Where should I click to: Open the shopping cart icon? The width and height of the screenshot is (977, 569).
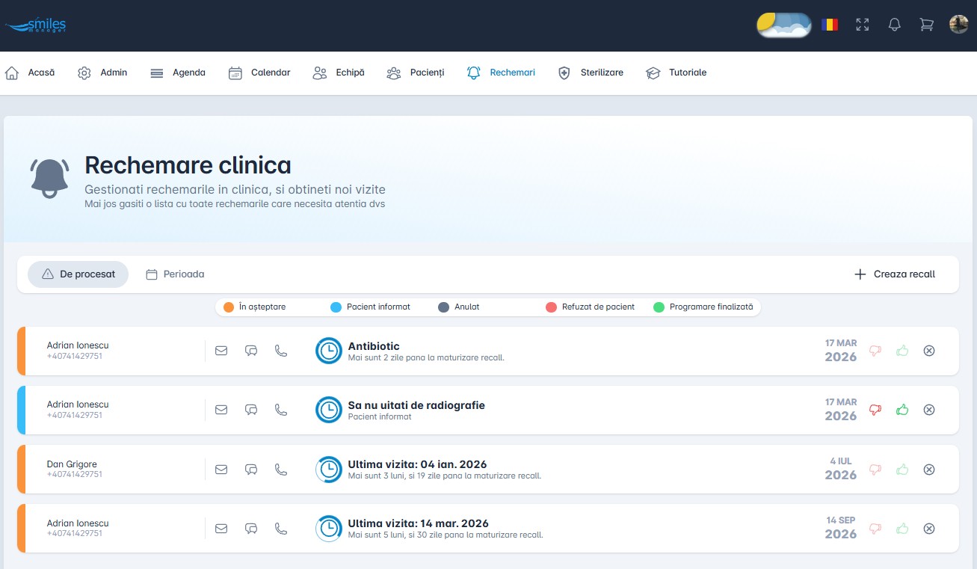pos(926,25)
